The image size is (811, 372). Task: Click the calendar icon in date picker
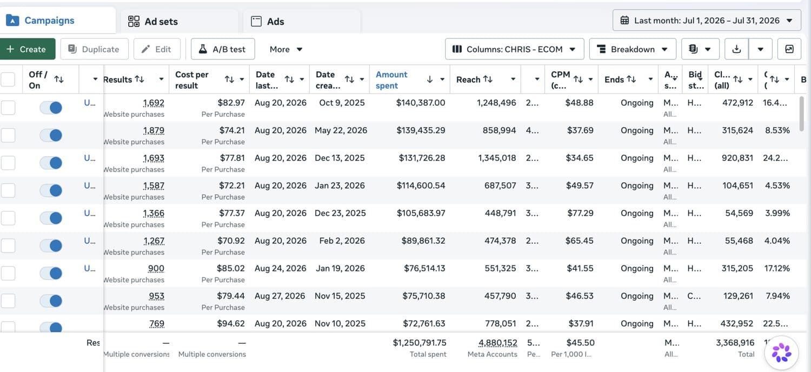click(624, 21)
